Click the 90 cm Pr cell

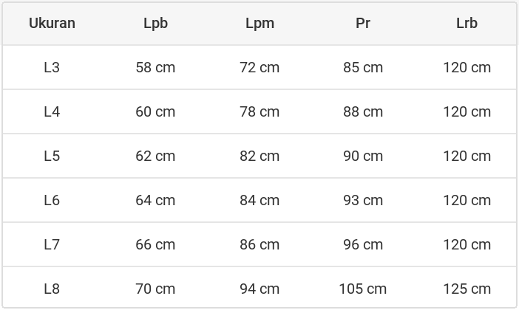(x=363, y=156)
